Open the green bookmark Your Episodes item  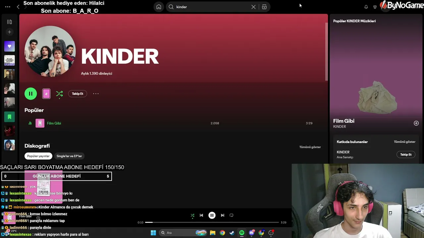[9, 117]
